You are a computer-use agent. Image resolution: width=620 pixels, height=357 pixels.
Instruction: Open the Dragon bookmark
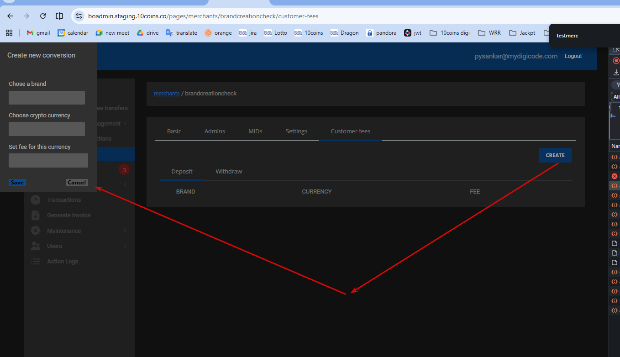(x=345, y=33)
